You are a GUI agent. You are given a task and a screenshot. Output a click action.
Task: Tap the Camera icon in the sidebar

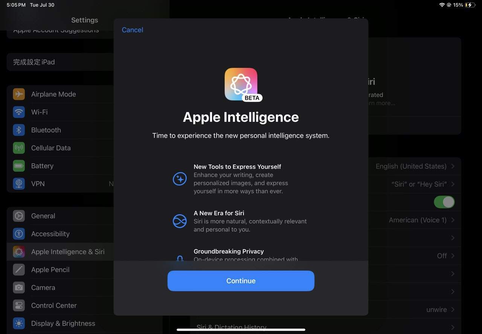pyautogui.click(x=19, y=287)
